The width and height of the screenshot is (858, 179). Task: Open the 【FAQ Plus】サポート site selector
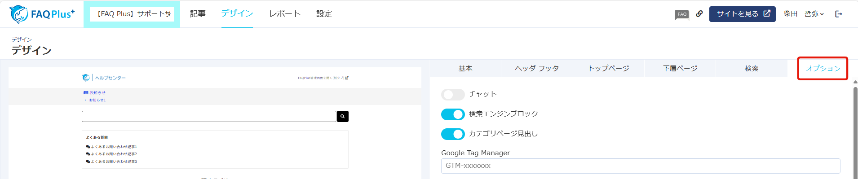[x=132, y=14]
